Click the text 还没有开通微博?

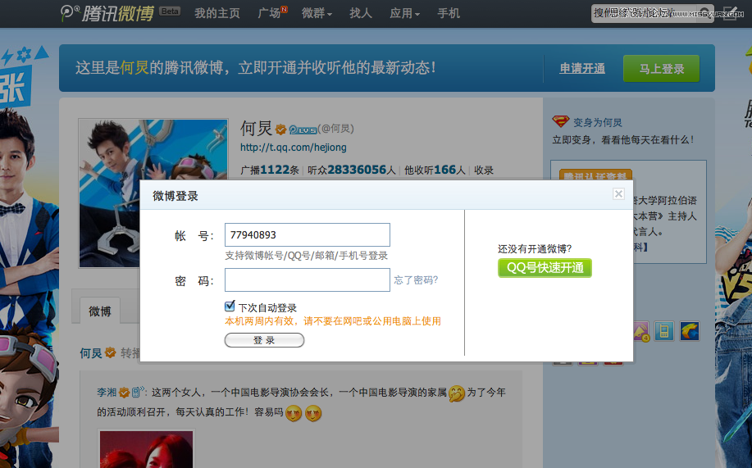click(x=535, y=249)
